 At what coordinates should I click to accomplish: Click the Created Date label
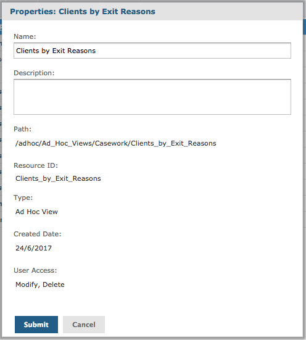(38, 234)
